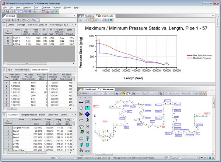Click the green Run Model arrow
Screen dimensions: 221x162
click(57, 11)
